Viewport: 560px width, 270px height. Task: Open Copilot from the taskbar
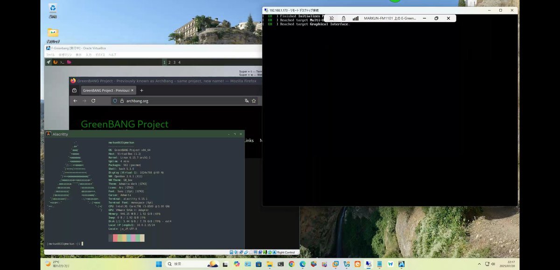(x=237, y=264)
